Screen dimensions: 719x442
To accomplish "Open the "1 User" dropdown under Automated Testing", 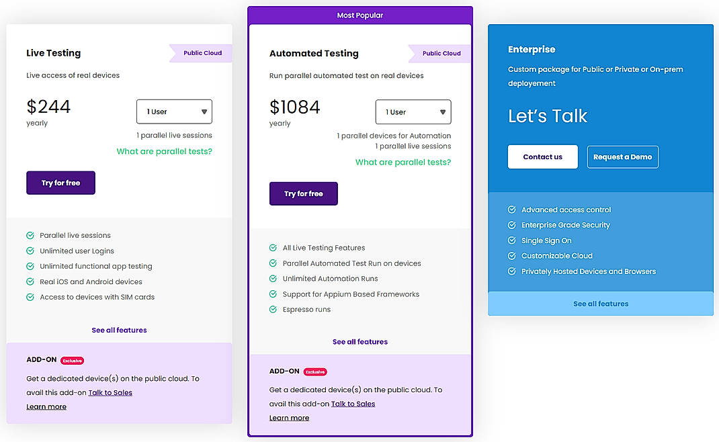I will (x=413, y=112).
